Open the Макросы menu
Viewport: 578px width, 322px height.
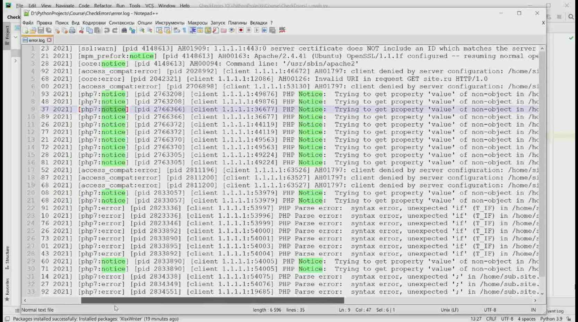pyautogui.click(x=198, y=23)
